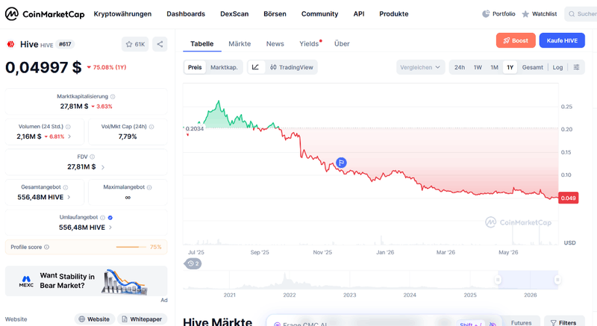The image size is (597, 326).
Task: Set chart range to 24h
Action: 460,67
